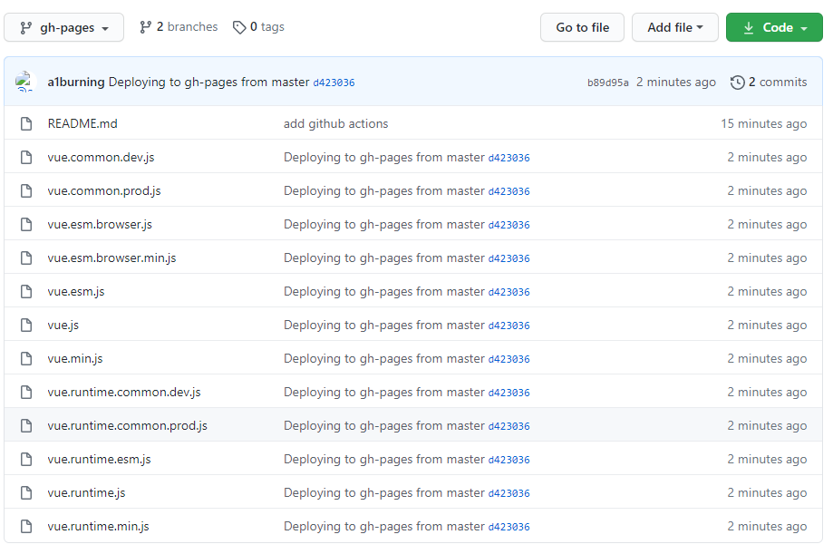Click '15 minutes ago' in the README.md row

pos(763,124)
